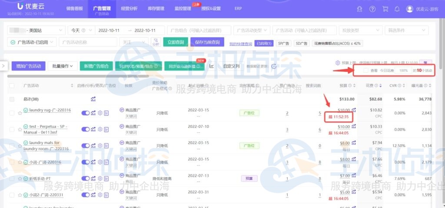Viewport: 445px width, 208px height.
Task: Open ad placement document icon for laundry rug-广-220316
Action: point(106,113)
